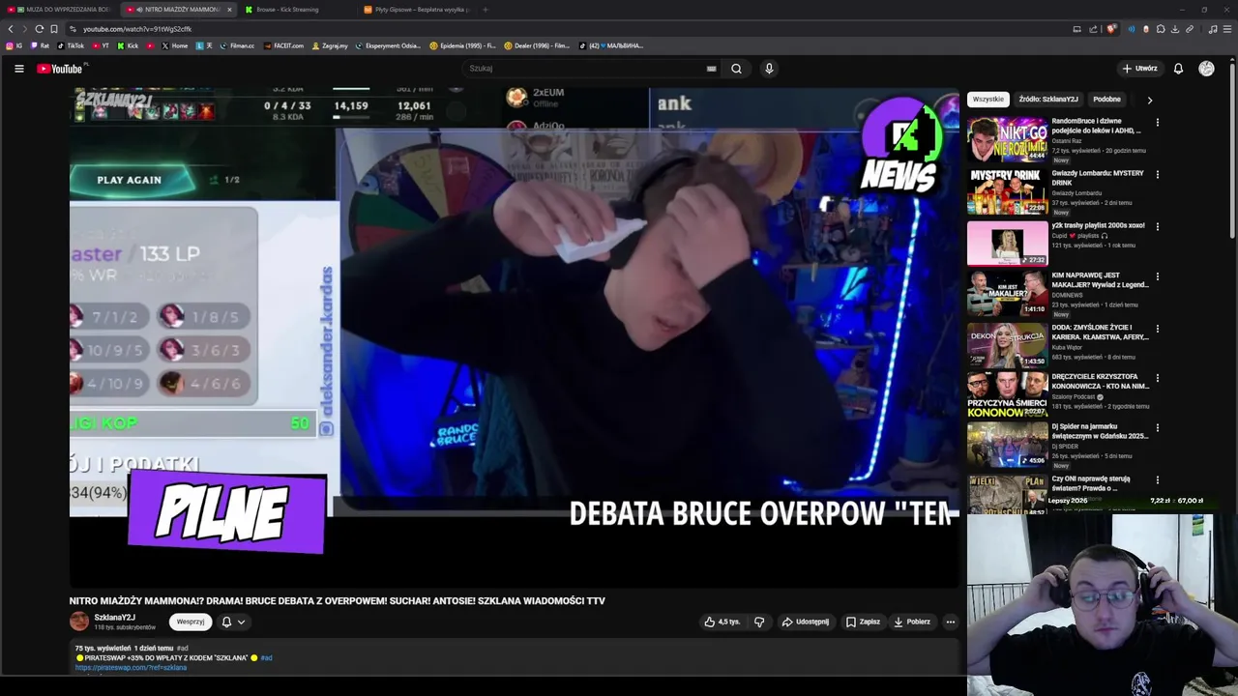Open browser downloads icon
The width and height of the screenshot is (1238, 696).
coord(1175,29)
